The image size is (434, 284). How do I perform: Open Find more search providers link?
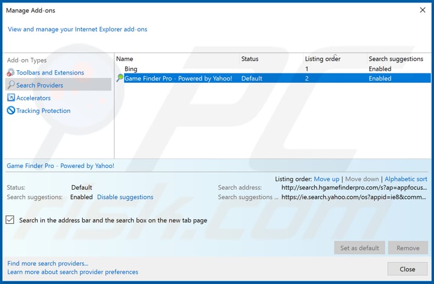pyautogui.click(x=48, y=263)
